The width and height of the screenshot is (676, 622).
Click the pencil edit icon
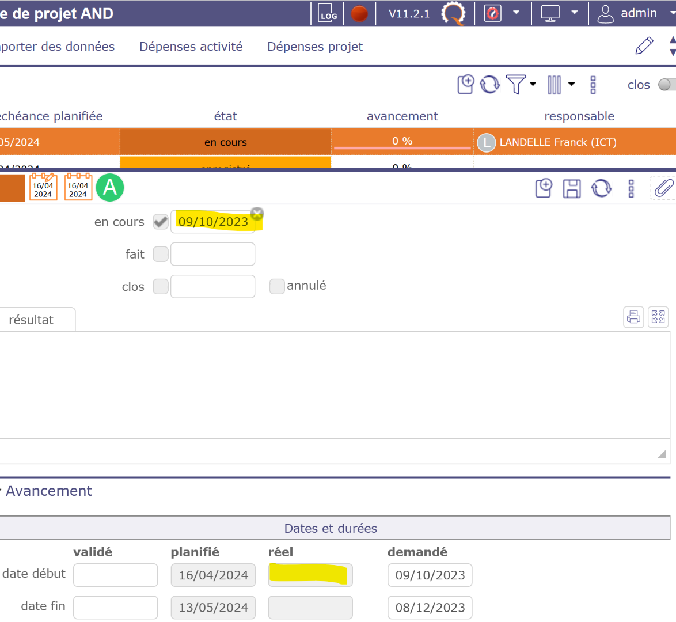(x=644, y=46)
